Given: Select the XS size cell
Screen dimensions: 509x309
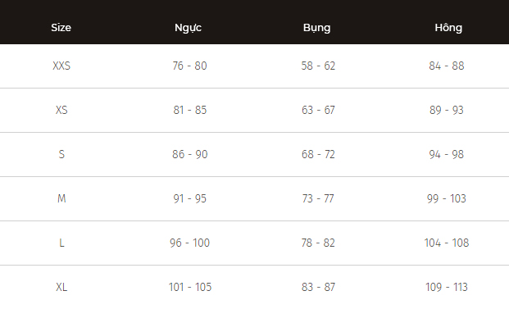Looking at the screenshot, I should 61,110.
